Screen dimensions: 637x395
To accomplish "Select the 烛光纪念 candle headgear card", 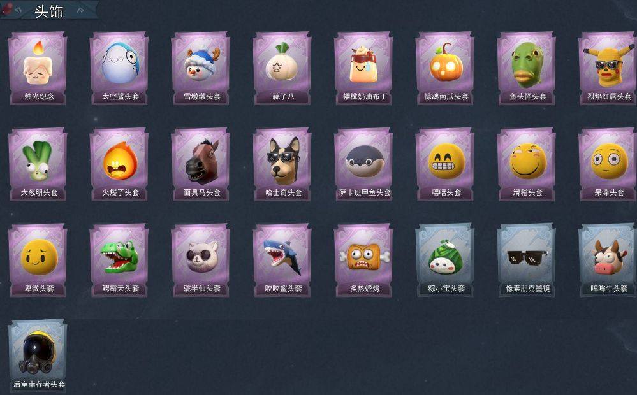I will (x=38, y=68).
